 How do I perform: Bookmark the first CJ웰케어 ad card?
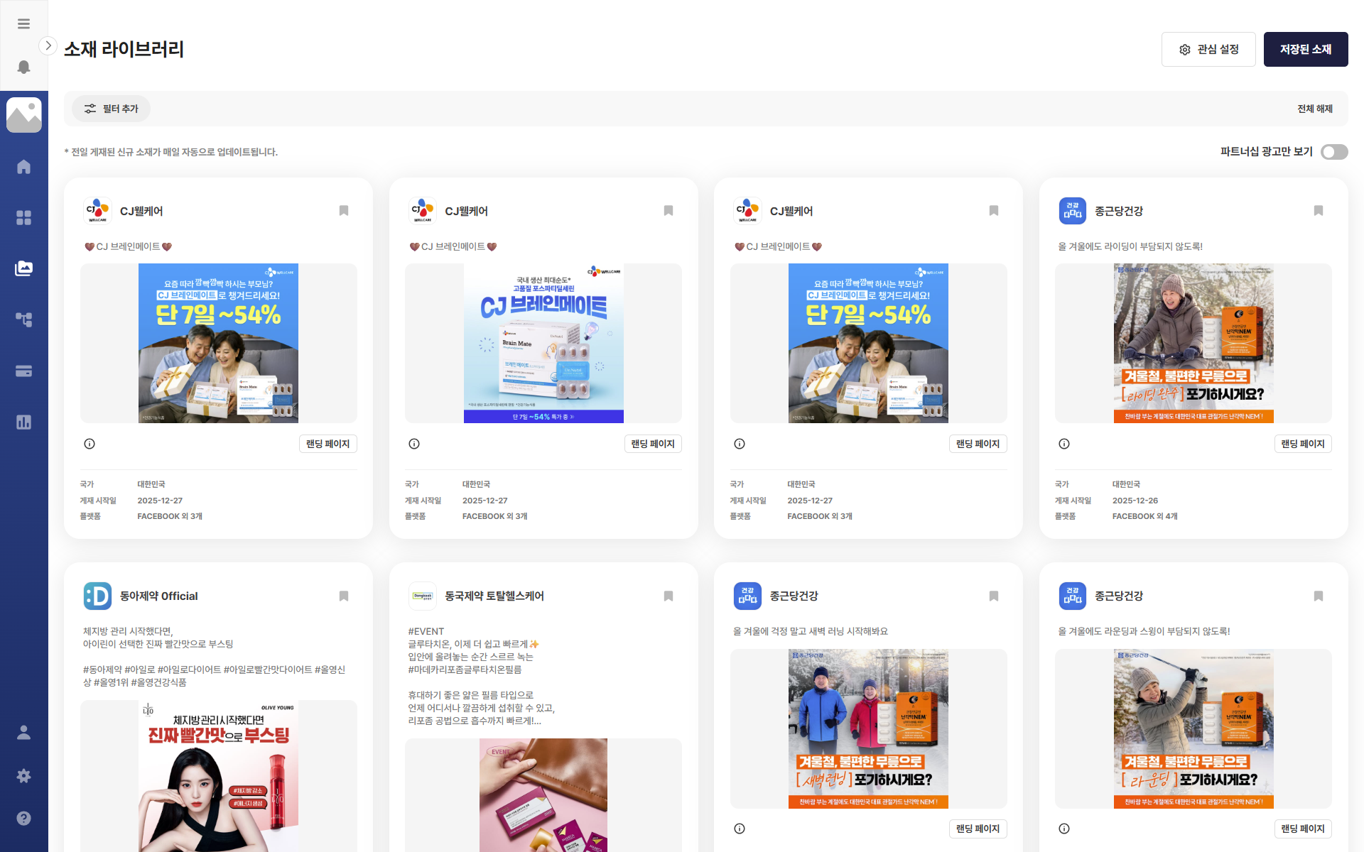(x=344, y=211)
